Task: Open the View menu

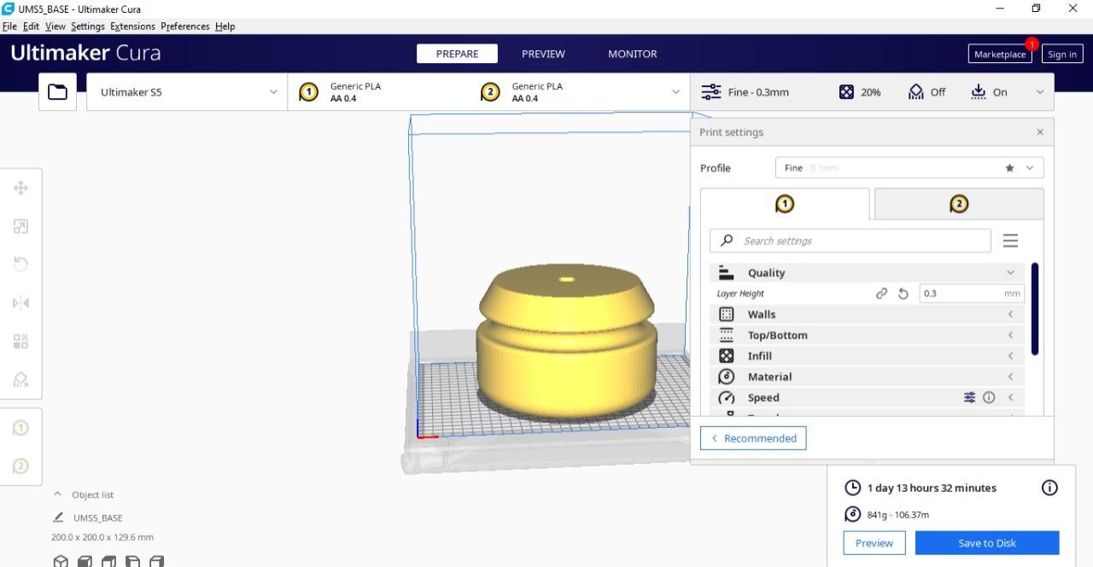Action: click(x=56, y=26)
